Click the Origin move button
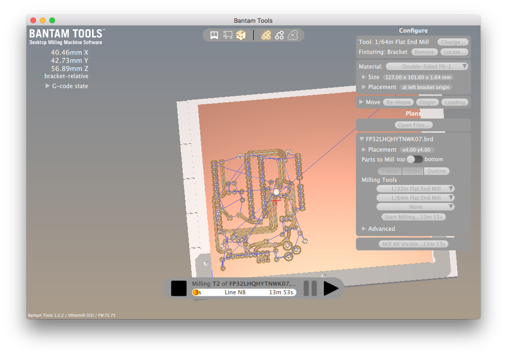Viewport: 507px width, 357px height. point(427,102)
